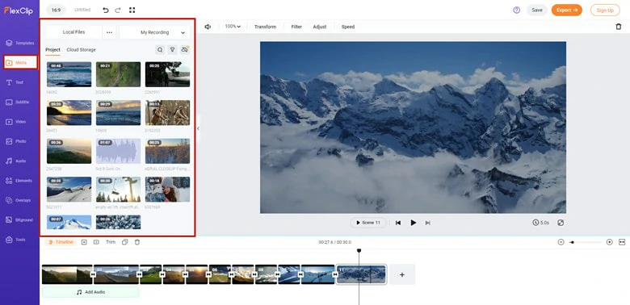
Task: Zoom out the timeline with minus icon
Action: tap(561, 242)
